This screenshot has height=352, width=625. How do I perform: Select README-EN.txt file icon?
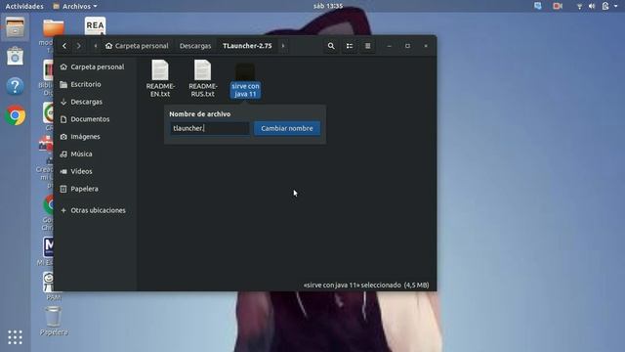(160, 70)
